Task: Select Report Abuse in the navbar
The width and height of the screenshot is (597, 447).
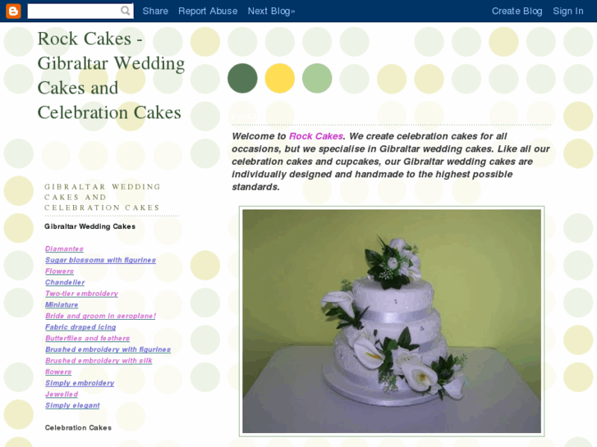Action: pos(208,11)
